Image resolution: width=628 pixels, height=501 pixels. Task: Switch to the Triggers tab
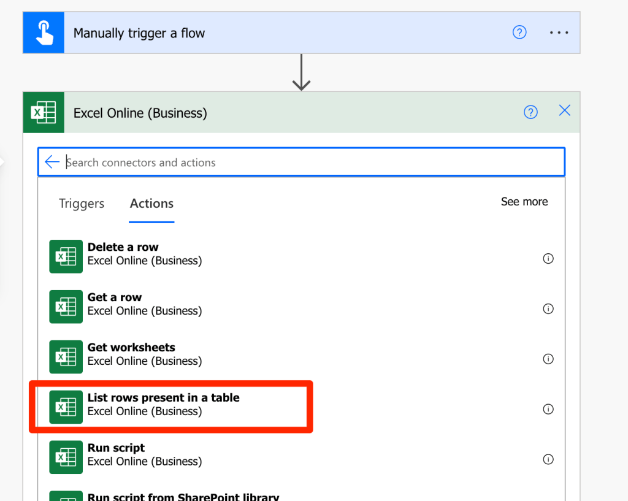(x=81, y=203)
